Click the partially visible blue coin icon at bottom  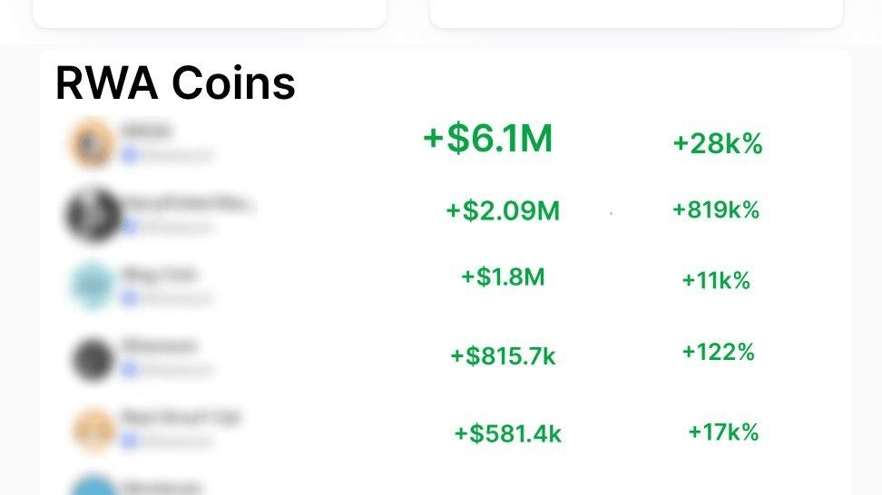(x=93, y=488)
